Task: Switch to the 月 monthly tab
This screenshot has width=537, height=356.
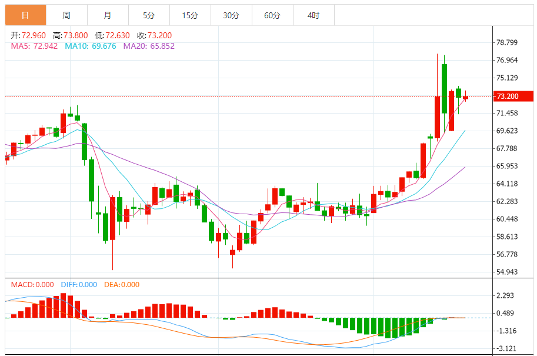Action: click(108, 15)
